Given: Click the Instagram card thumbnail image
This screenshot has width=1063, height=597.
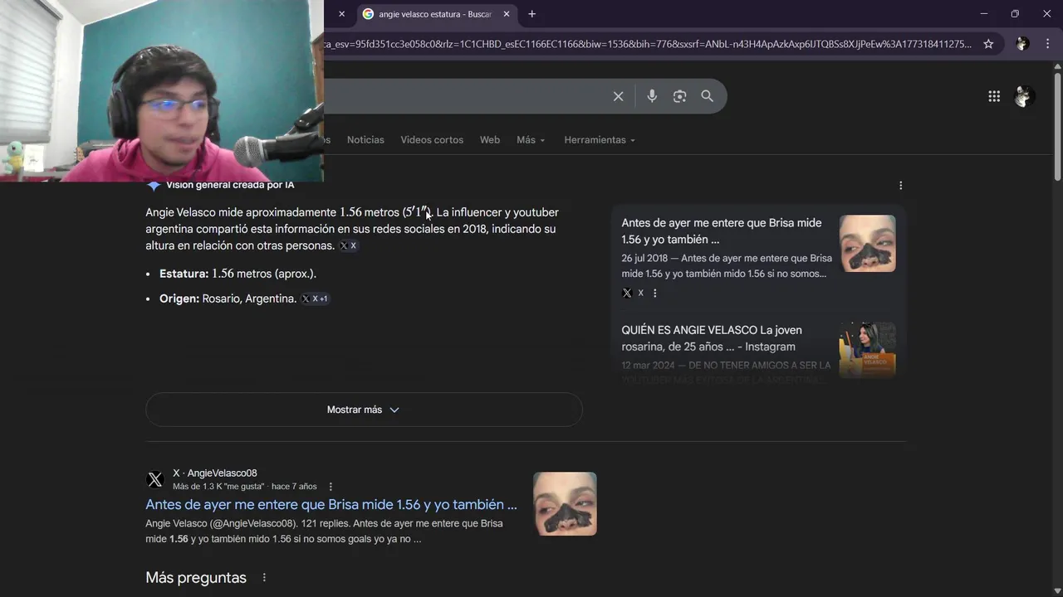Looking at the screenshot, I should (867, 350).
